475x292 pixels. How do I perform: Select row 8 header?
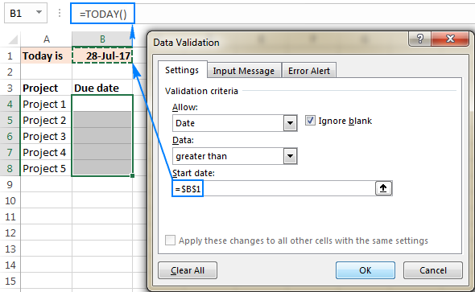[x=10, y=169]
